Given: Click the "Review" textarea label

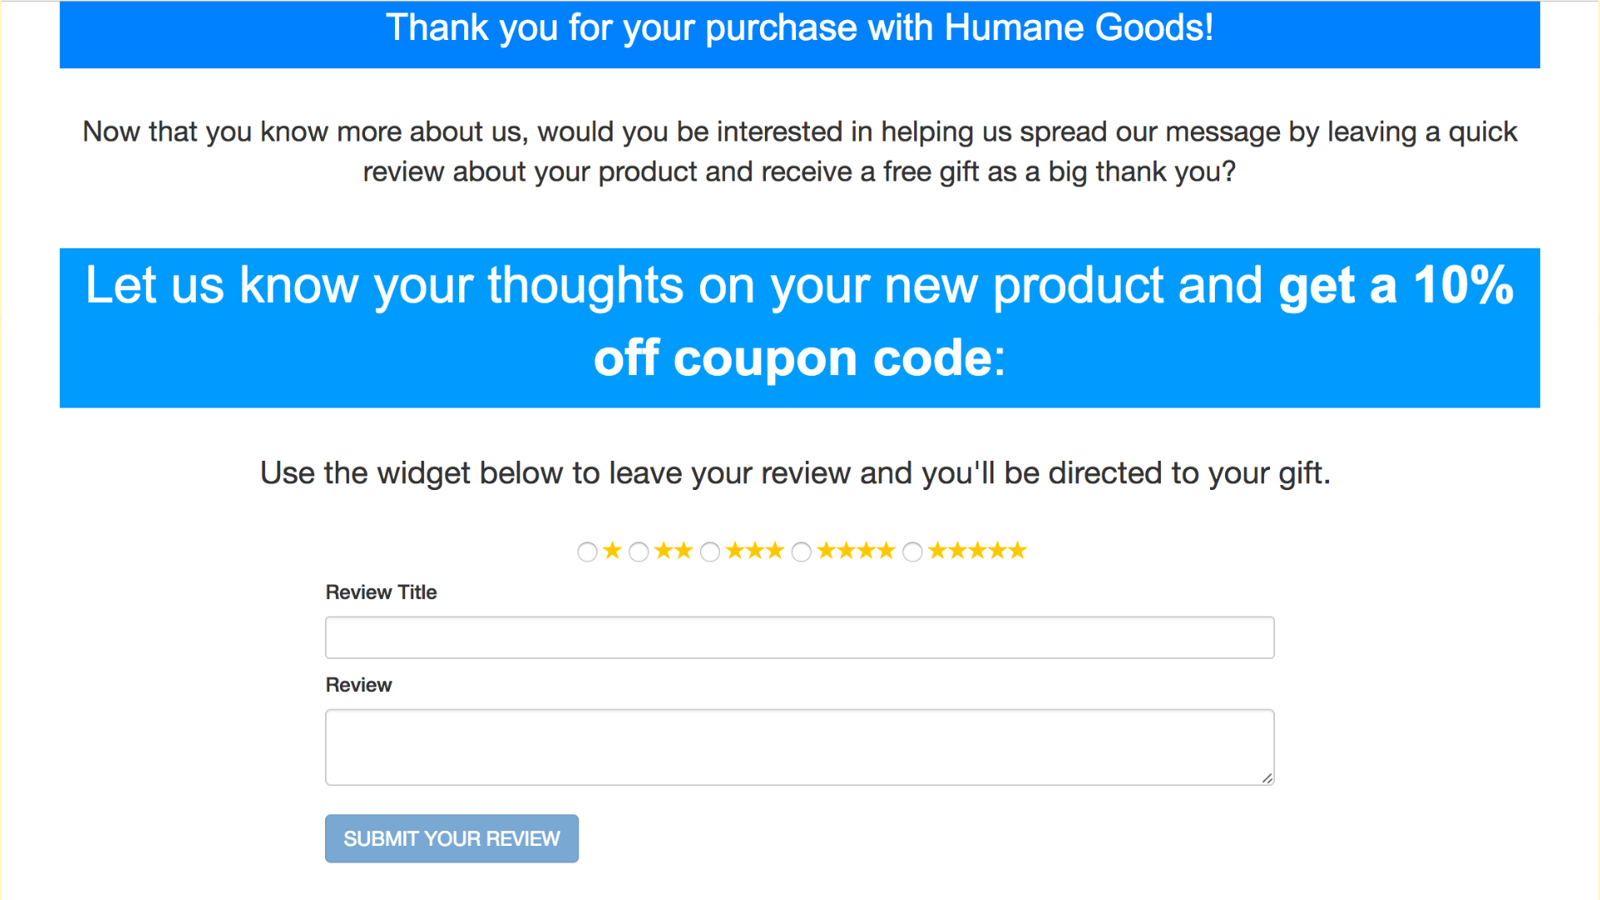Looking at the screenshot, I should (x=358, y=685).
